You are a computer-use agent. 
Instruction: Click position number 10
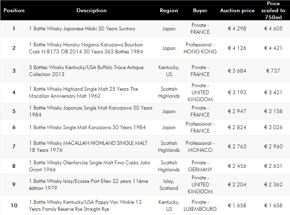pyautogui.click(x=14, y=205)
